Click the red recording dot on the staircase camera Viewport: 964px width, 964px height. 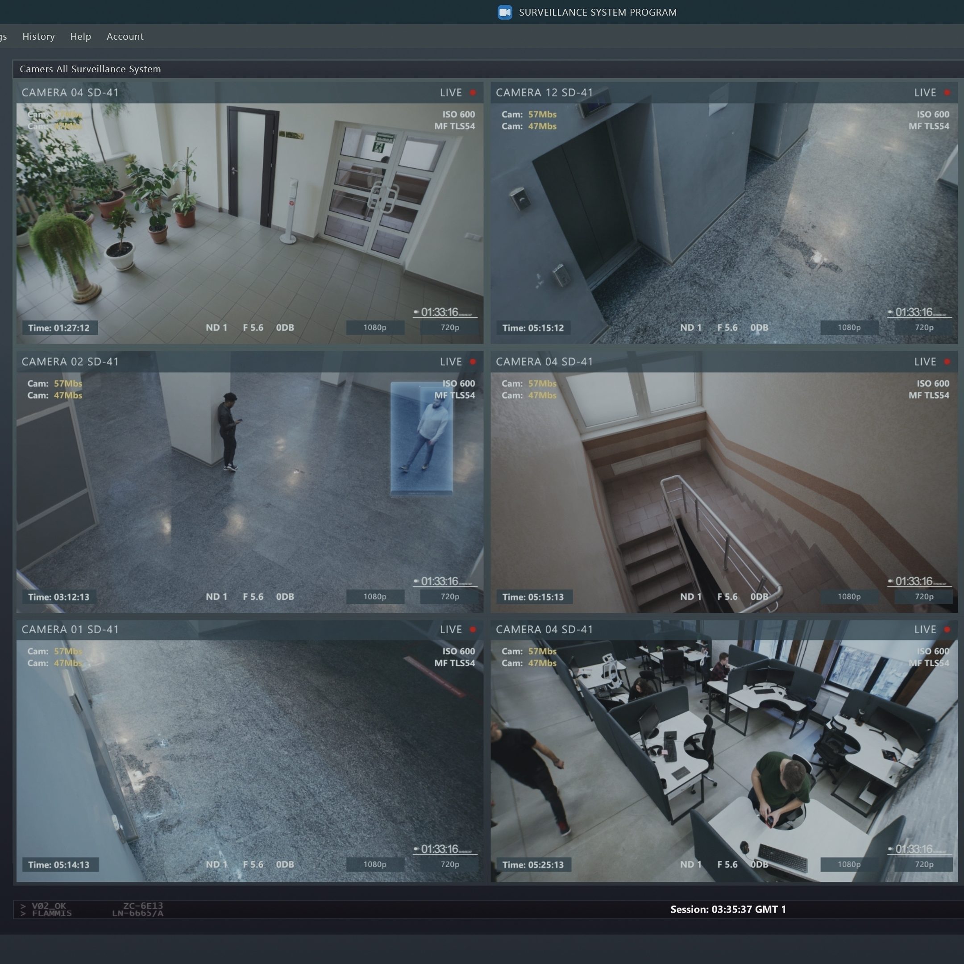point(947,362)
